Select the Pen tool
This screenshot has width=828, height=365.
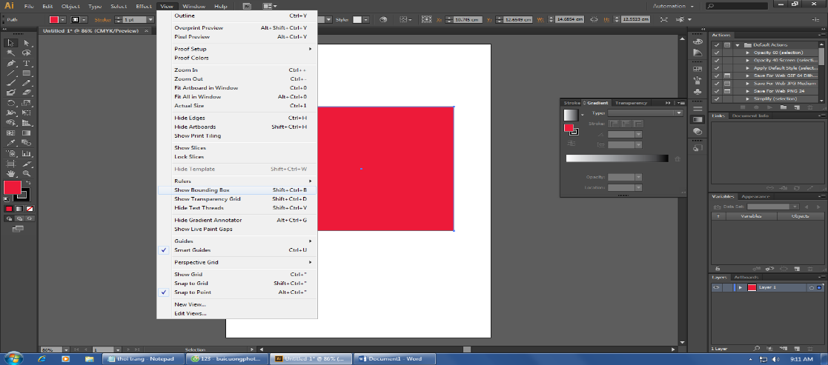(10, 63)
